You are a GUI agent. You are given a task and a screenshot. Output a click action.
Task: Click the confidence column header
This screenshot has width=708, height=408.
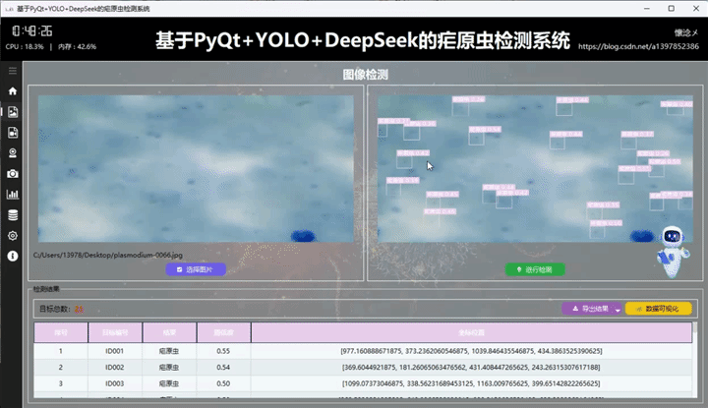pyautogui.click(x=223, y=332)
